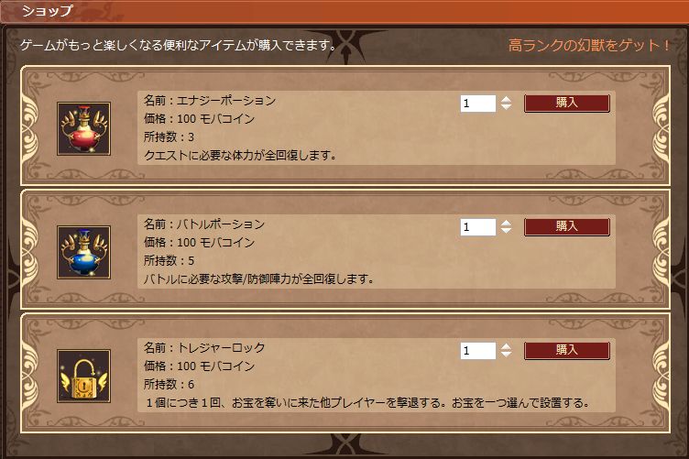This screenshot has height=459, width=689.
Task: Decrease Energy Potion quantity with down arrow
Action: click(506, 108)
